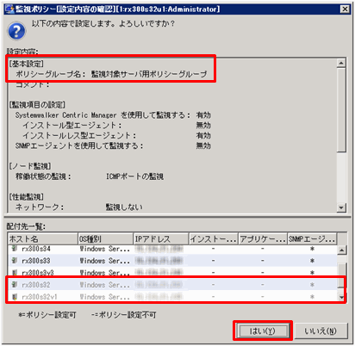This screenshot has width=355, height=346.
Task: Click the Systemwalker Centric Manager line
Action: tap(113, 115)
